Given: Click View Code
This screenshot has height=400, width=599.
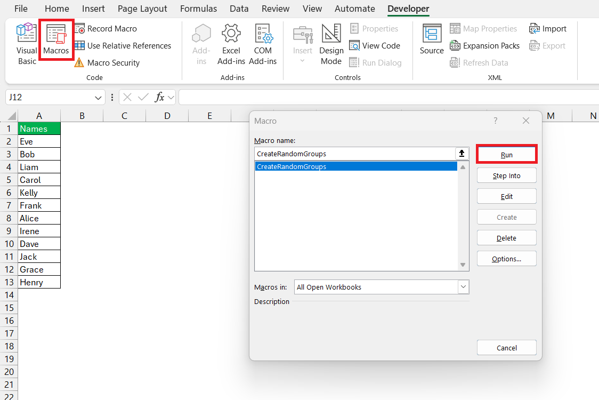Looking at the screenshot, I should [x=375, y=45].
